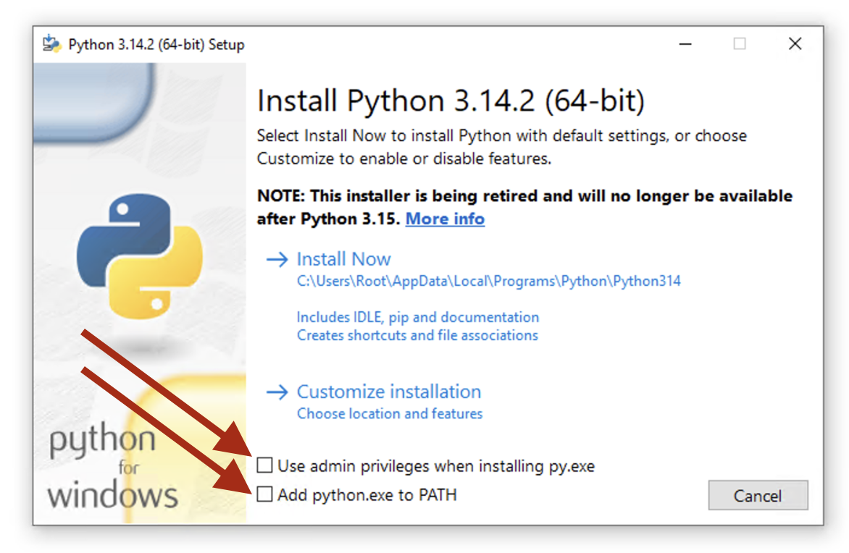
Task: Click the blue arrow beside Install Now
Action: pos(277,260)
